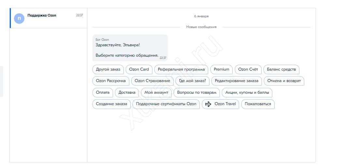
Task: Select Вопросы по товарам option
Action: (197, 92)
